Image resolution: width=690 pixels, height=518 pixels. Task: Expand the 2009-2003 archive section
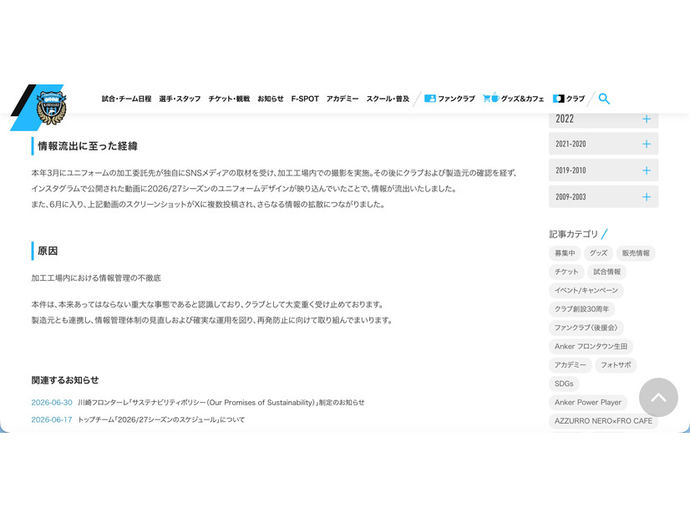point(603,196)
